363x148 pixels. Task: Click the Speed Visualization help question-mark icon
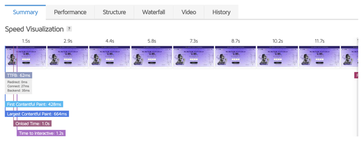click(x=69, y=29)
